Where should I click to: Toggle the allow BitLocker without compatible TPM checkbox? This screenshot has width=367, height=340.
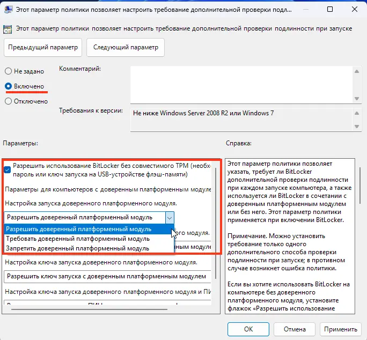coord(7,170)
